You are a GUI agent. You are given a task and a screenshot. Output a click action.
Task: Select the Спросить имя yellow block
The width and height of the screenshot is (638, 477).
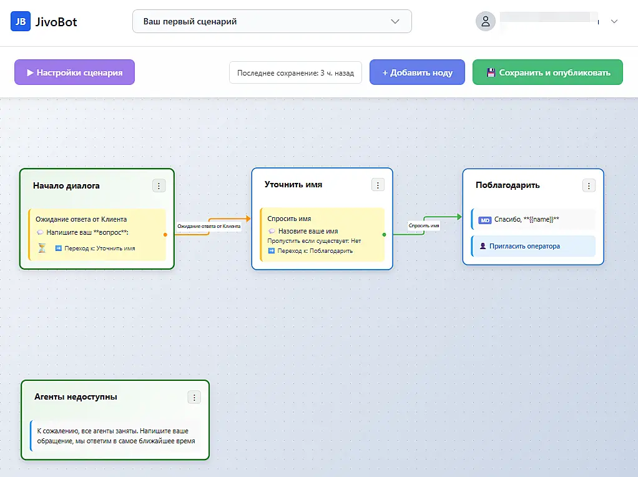coord(322,235)
